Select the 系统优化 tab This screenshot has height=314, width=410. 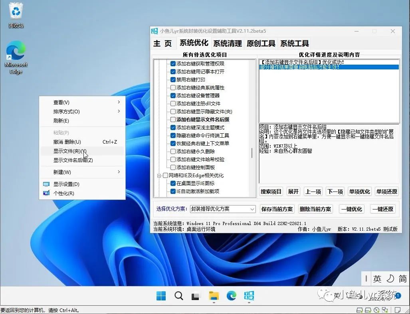pos(194,43)
